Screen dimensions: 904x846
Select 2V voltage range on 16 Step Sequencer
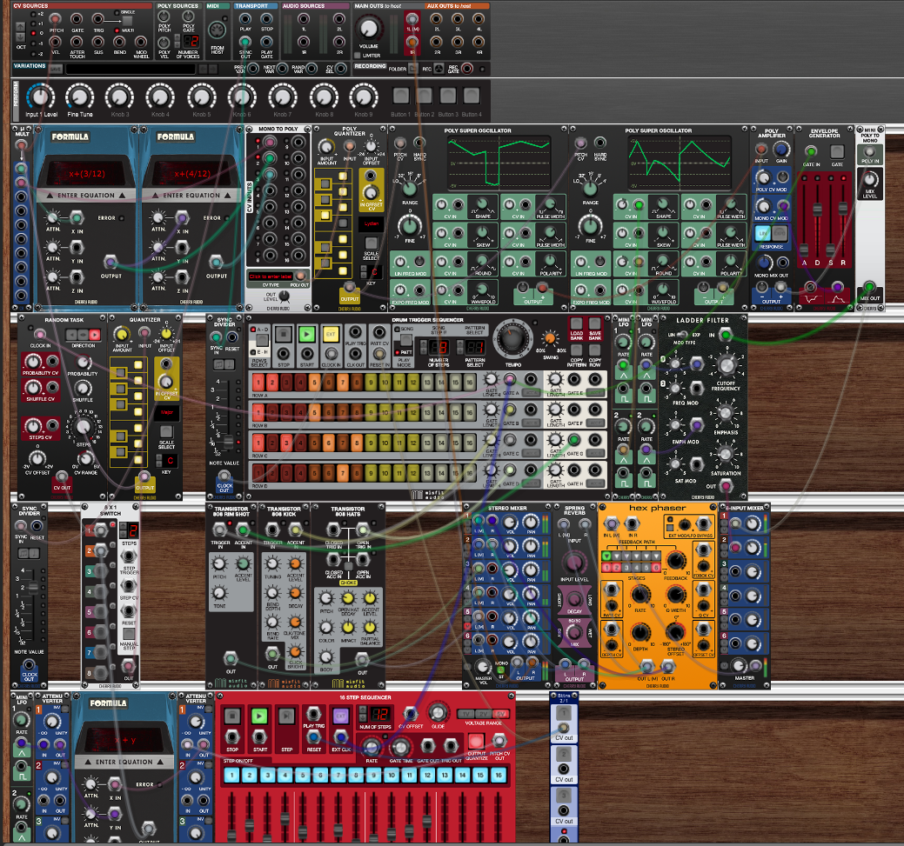click(x=483, y=714)
